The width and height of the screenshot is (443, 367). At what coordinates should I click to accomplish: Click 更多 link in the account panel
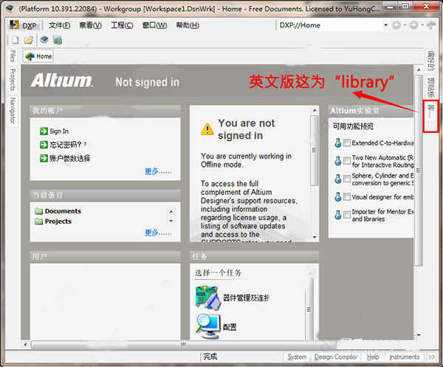tap(158, 171)
